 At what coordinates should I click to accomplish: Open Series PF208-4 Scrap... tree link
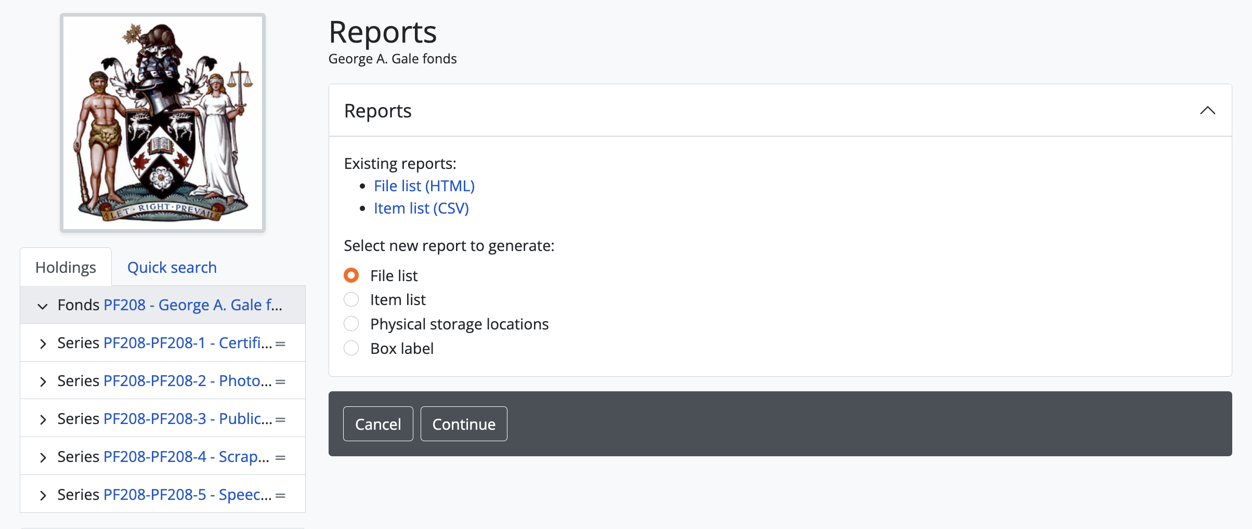tap(186, 457)
